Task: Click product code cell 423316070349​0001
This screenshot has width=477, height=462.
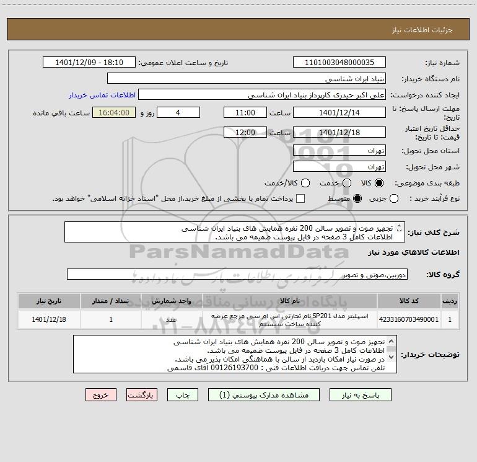Action: [x=409, y=319]
